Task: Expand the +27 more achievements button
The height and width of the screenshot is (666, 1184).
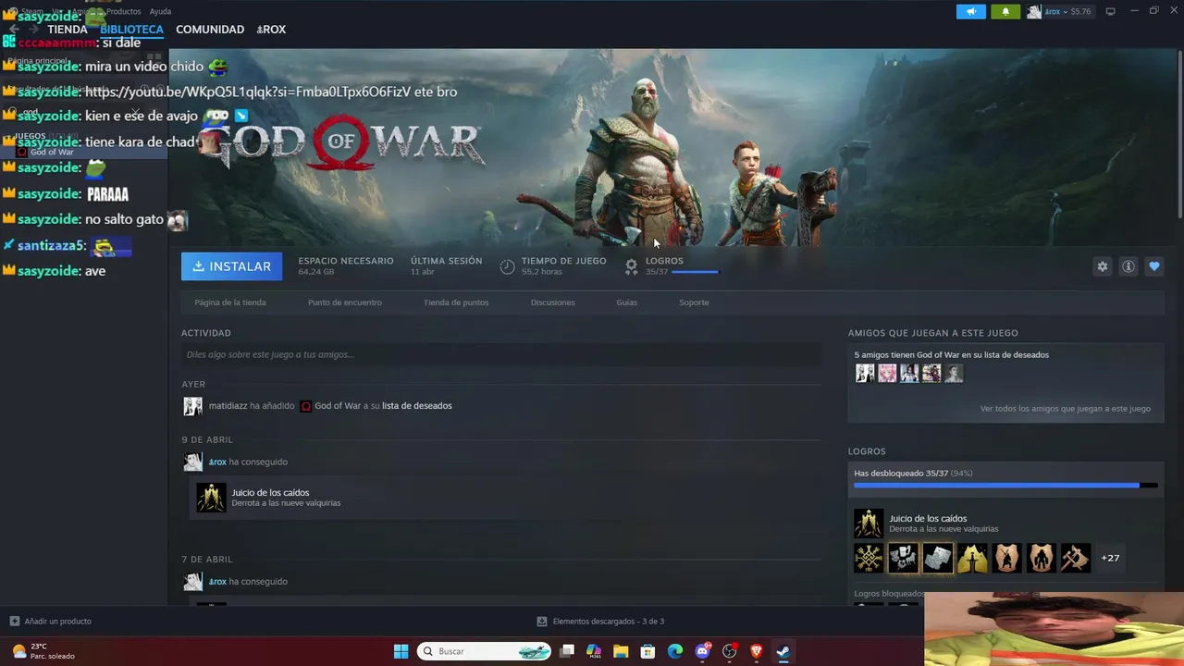Action: [x=1110, y=558]
